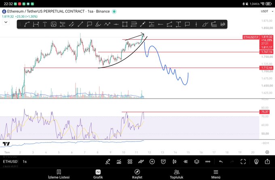Select the trend line tool

tap(80, 24)
